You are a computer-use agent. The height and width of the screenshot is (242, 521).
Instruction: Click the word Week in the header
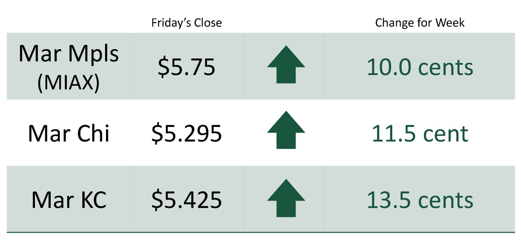(x=450, y=23)
